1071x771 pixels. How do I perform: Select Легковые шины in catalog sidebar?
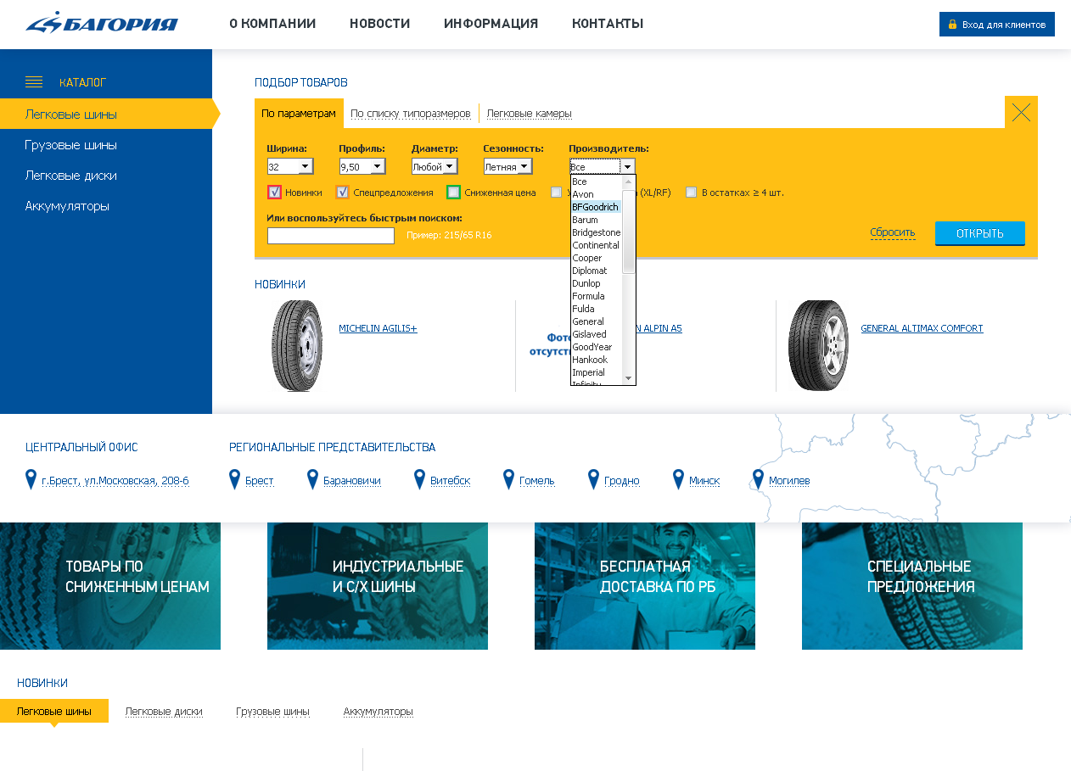click(106, 114)
